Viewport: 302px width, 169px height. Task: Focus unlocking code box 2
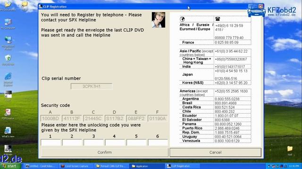tap(72, 143)
